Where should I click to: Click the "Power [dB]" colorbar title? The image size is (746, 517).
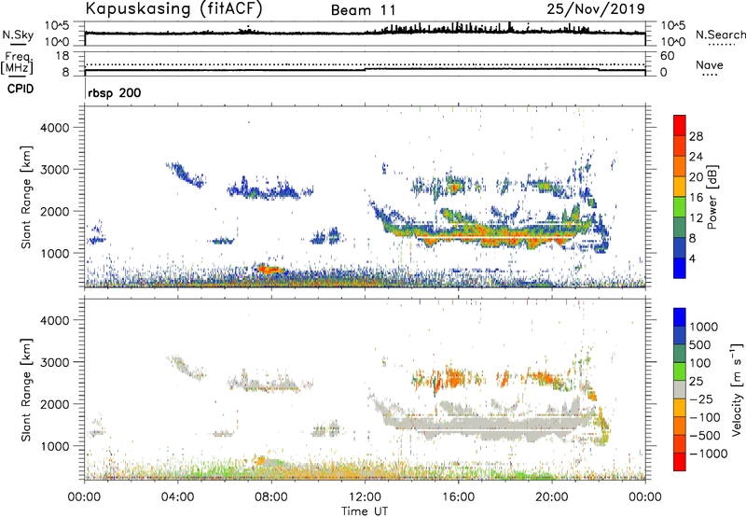coord(711,197)
